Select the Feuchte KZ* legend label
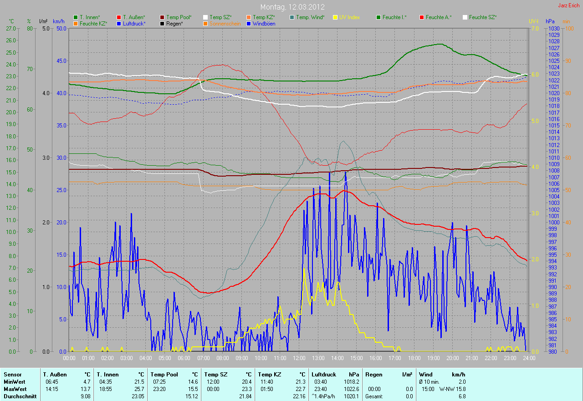 [x=93, y=24]
